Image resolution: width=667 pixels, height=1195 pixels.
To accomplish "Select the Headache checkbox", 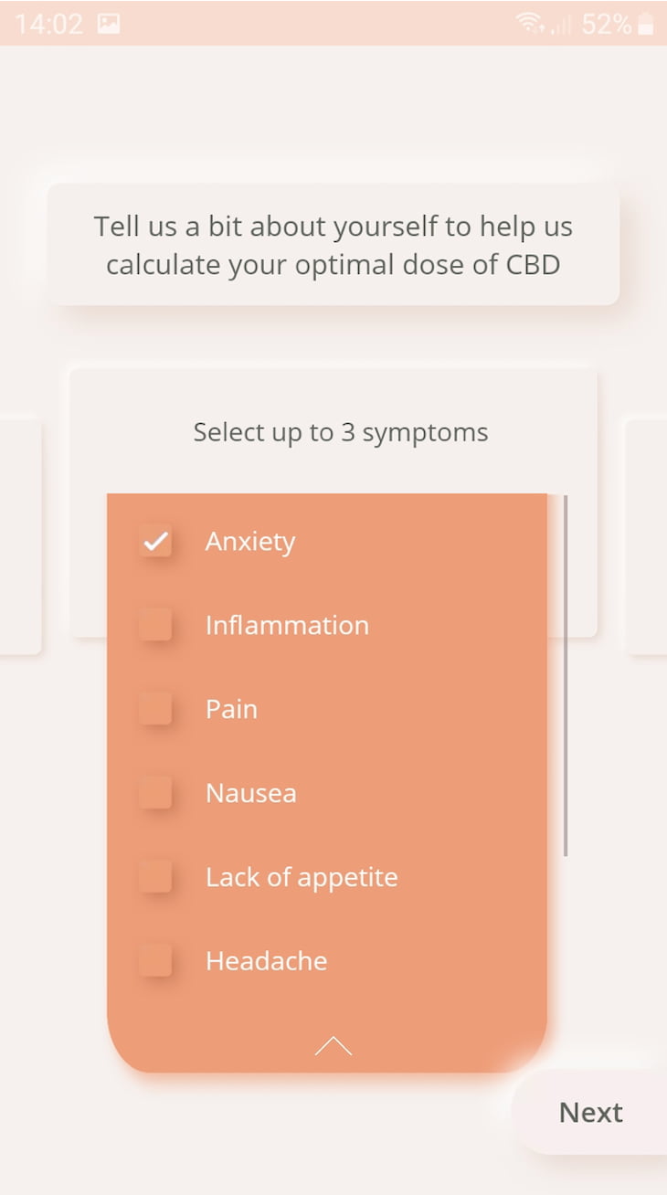I will [155, 961].
